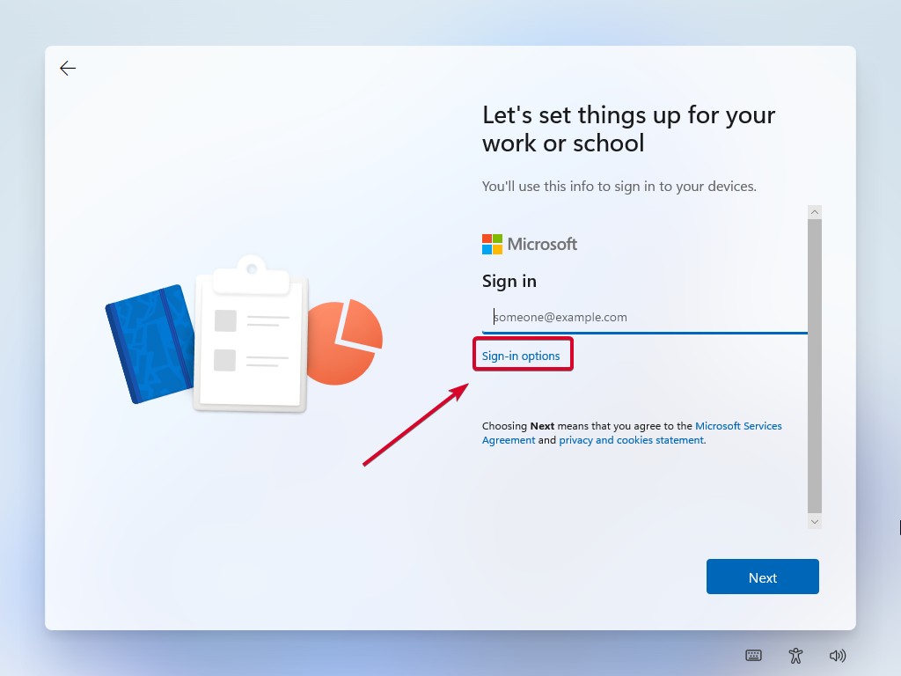Open the privacy and cookies statement

[629, 439]
